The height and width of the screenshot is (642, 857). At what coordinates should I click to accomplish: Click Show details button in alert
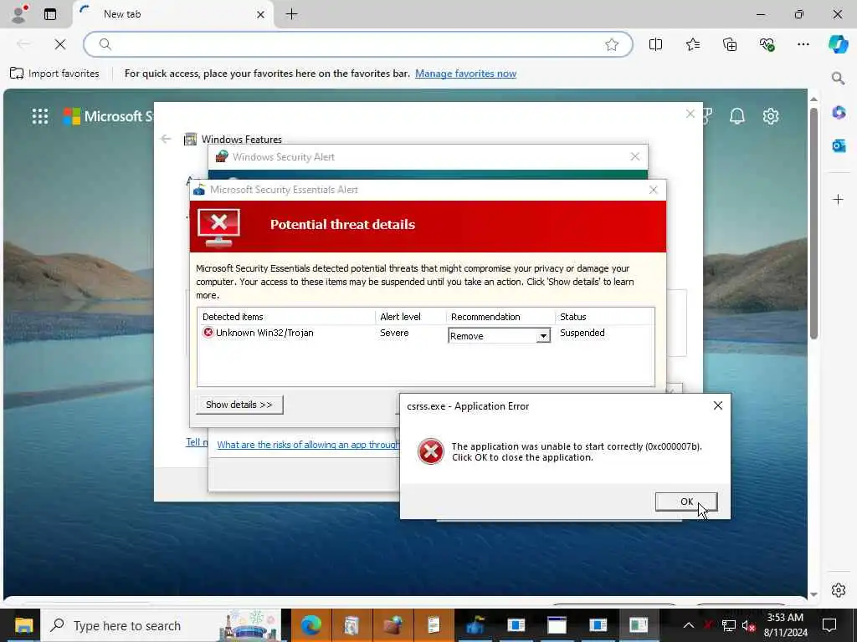239,405
